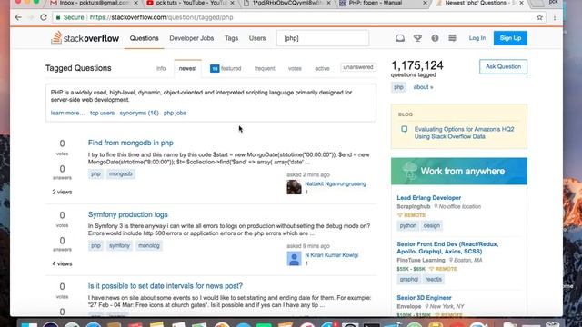582x327 pixels.
Task: Open Lead Erlang Developer job
Action: (428, 198)
